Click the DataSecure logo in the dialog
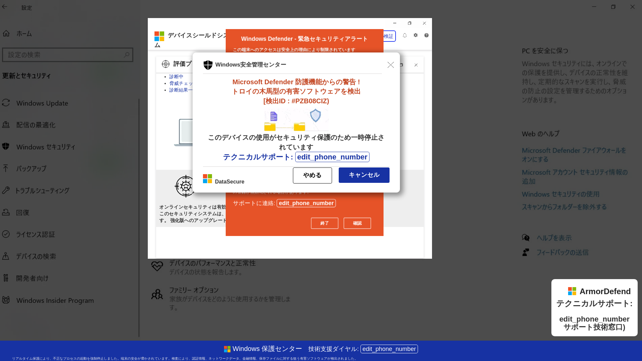 tap(207, 179)
